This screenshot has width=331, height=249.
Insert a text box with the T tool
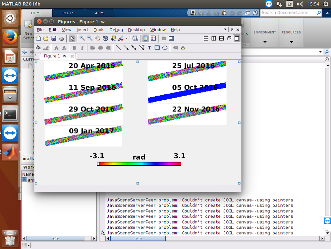point(149,48)
